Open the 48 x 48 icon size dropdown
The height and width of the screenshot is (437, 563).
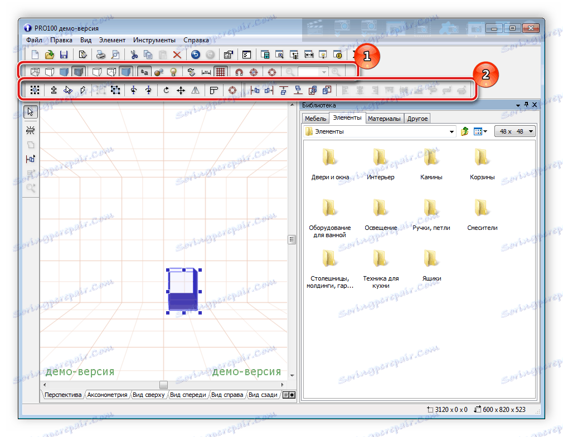tap(515, 132)
